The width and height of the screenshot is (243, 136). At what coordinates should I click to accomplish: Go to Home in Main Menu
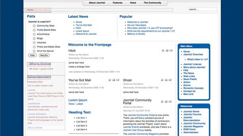(x=186, y=51)
